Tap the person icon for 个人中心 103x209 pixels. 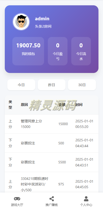[86, 199]
